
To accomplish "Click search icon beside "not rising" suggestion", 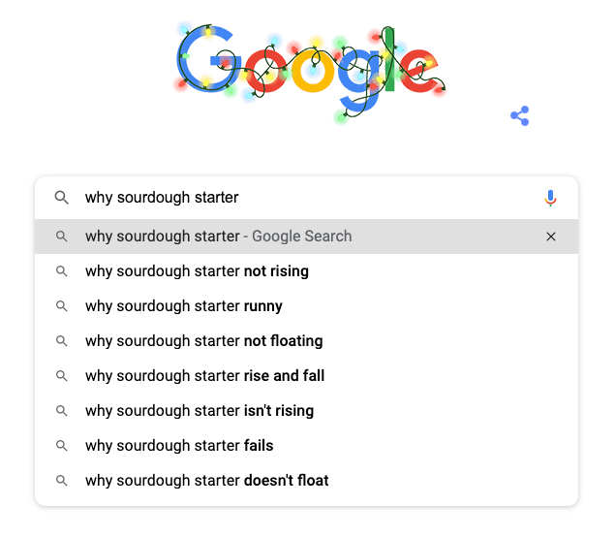I will (x=61, y=271).
